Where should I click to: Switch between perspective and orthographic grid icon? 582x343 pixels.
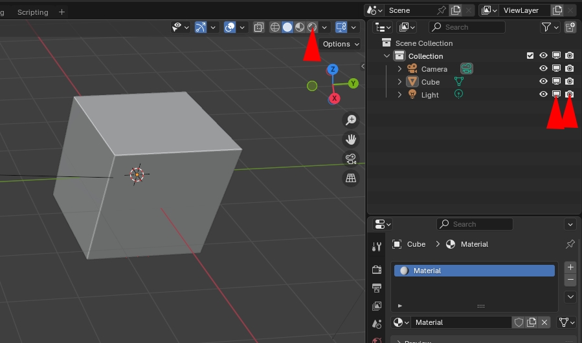(x=352, y=178)
